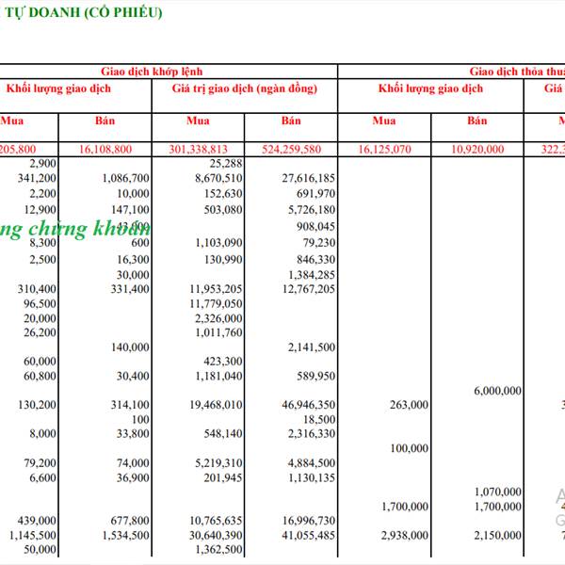Click entry 1,130,135
The width and height of the screenshot is (565, 565).
coord(312,477)
